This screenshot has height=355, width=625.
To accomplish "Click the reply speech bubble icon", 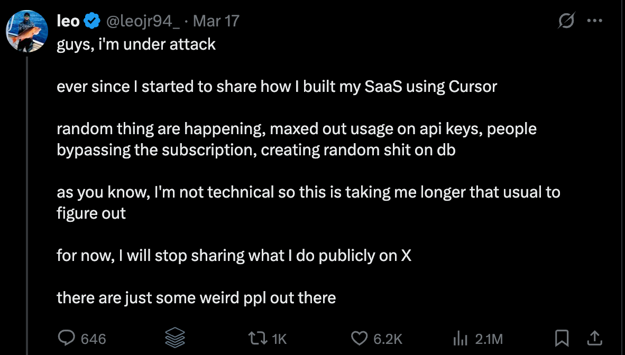I will pos(66,338).
